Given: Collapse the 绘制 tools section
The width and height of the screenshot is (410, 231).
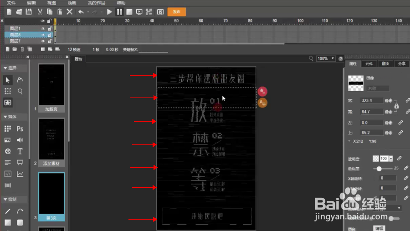Looking at the screenshot, I should point(5,200).
